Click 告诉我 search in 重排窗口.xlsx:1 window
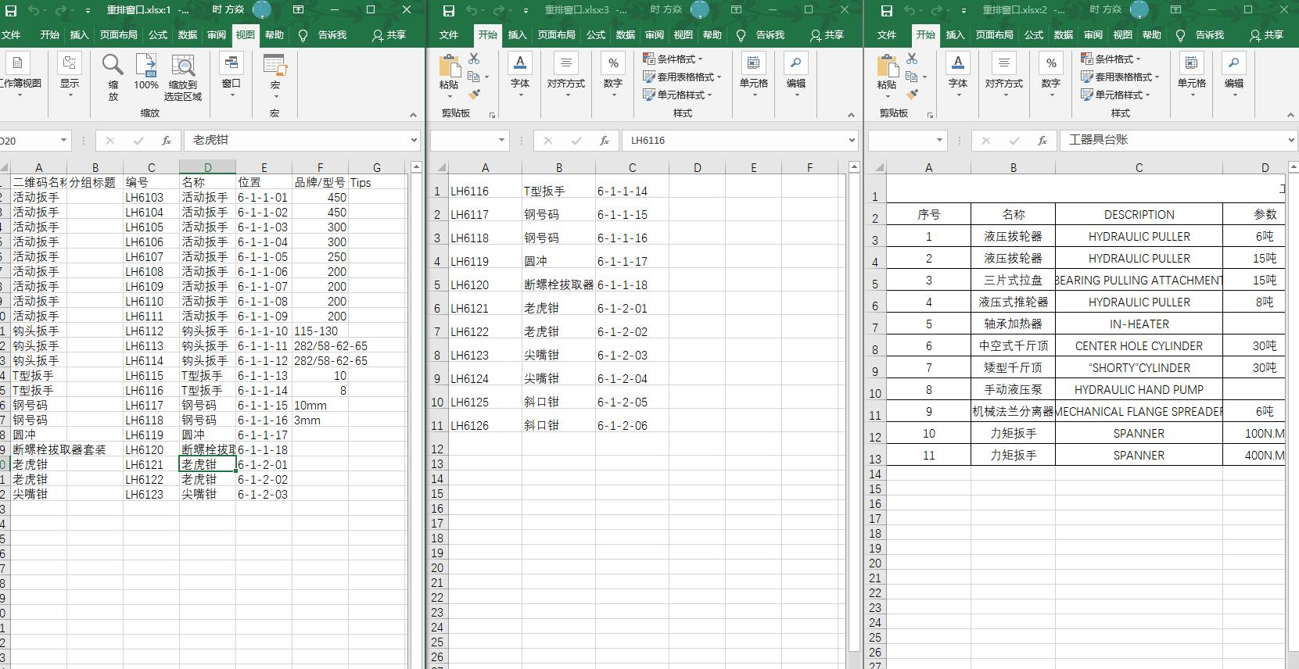 324,35
